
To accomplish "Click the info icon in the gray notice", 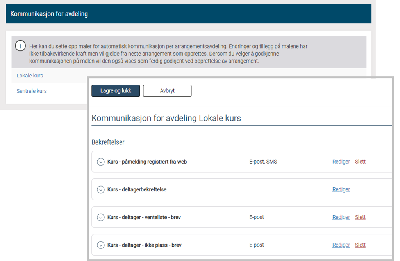I will point(20,46).
